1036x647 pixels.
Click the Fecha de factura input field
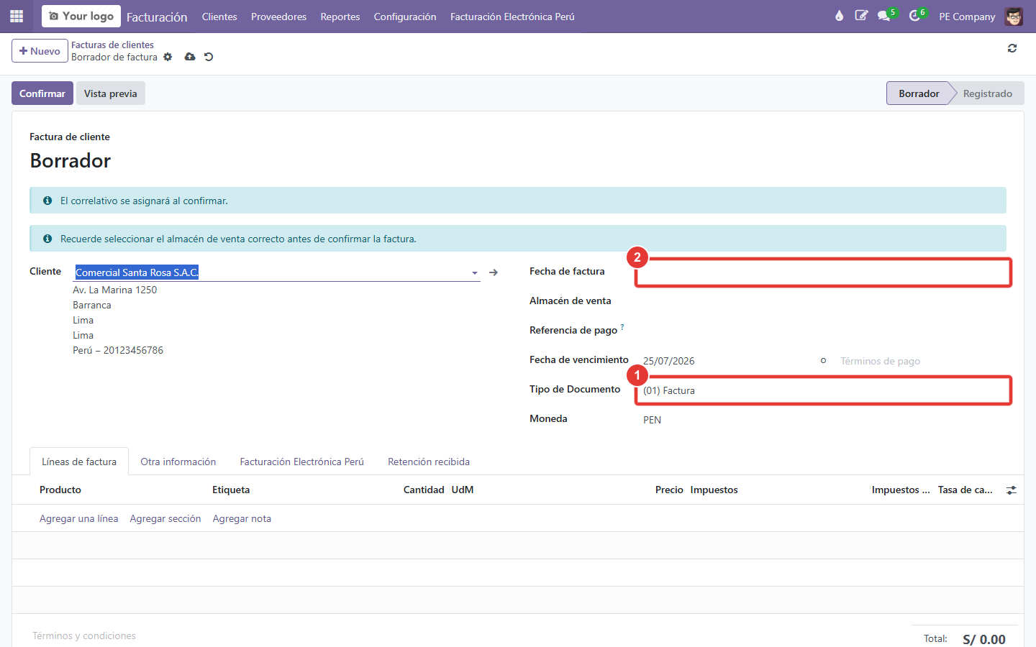click(823, 272)
